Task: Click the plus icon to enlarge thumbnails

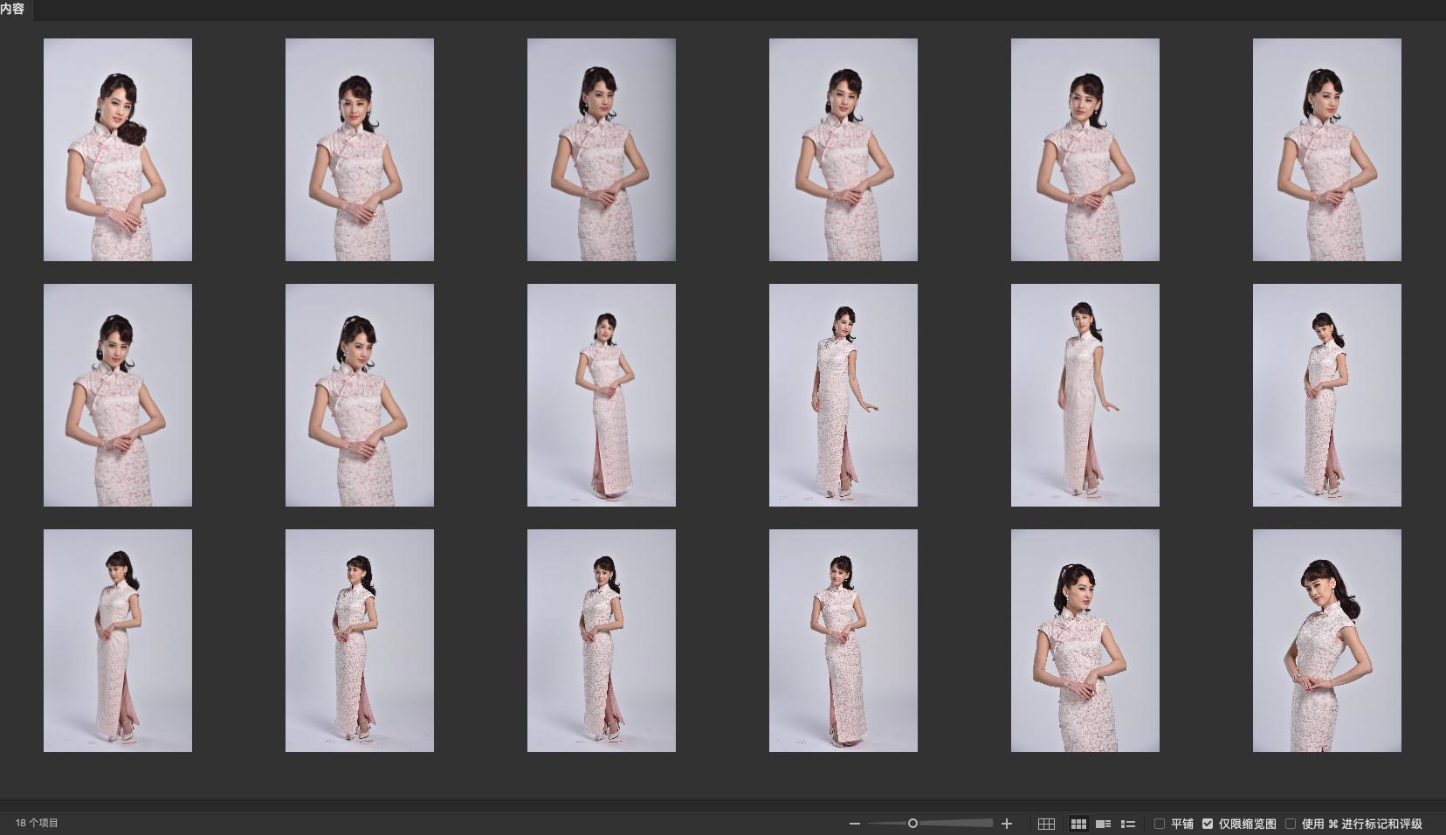Action: [x=1007, y=824]
